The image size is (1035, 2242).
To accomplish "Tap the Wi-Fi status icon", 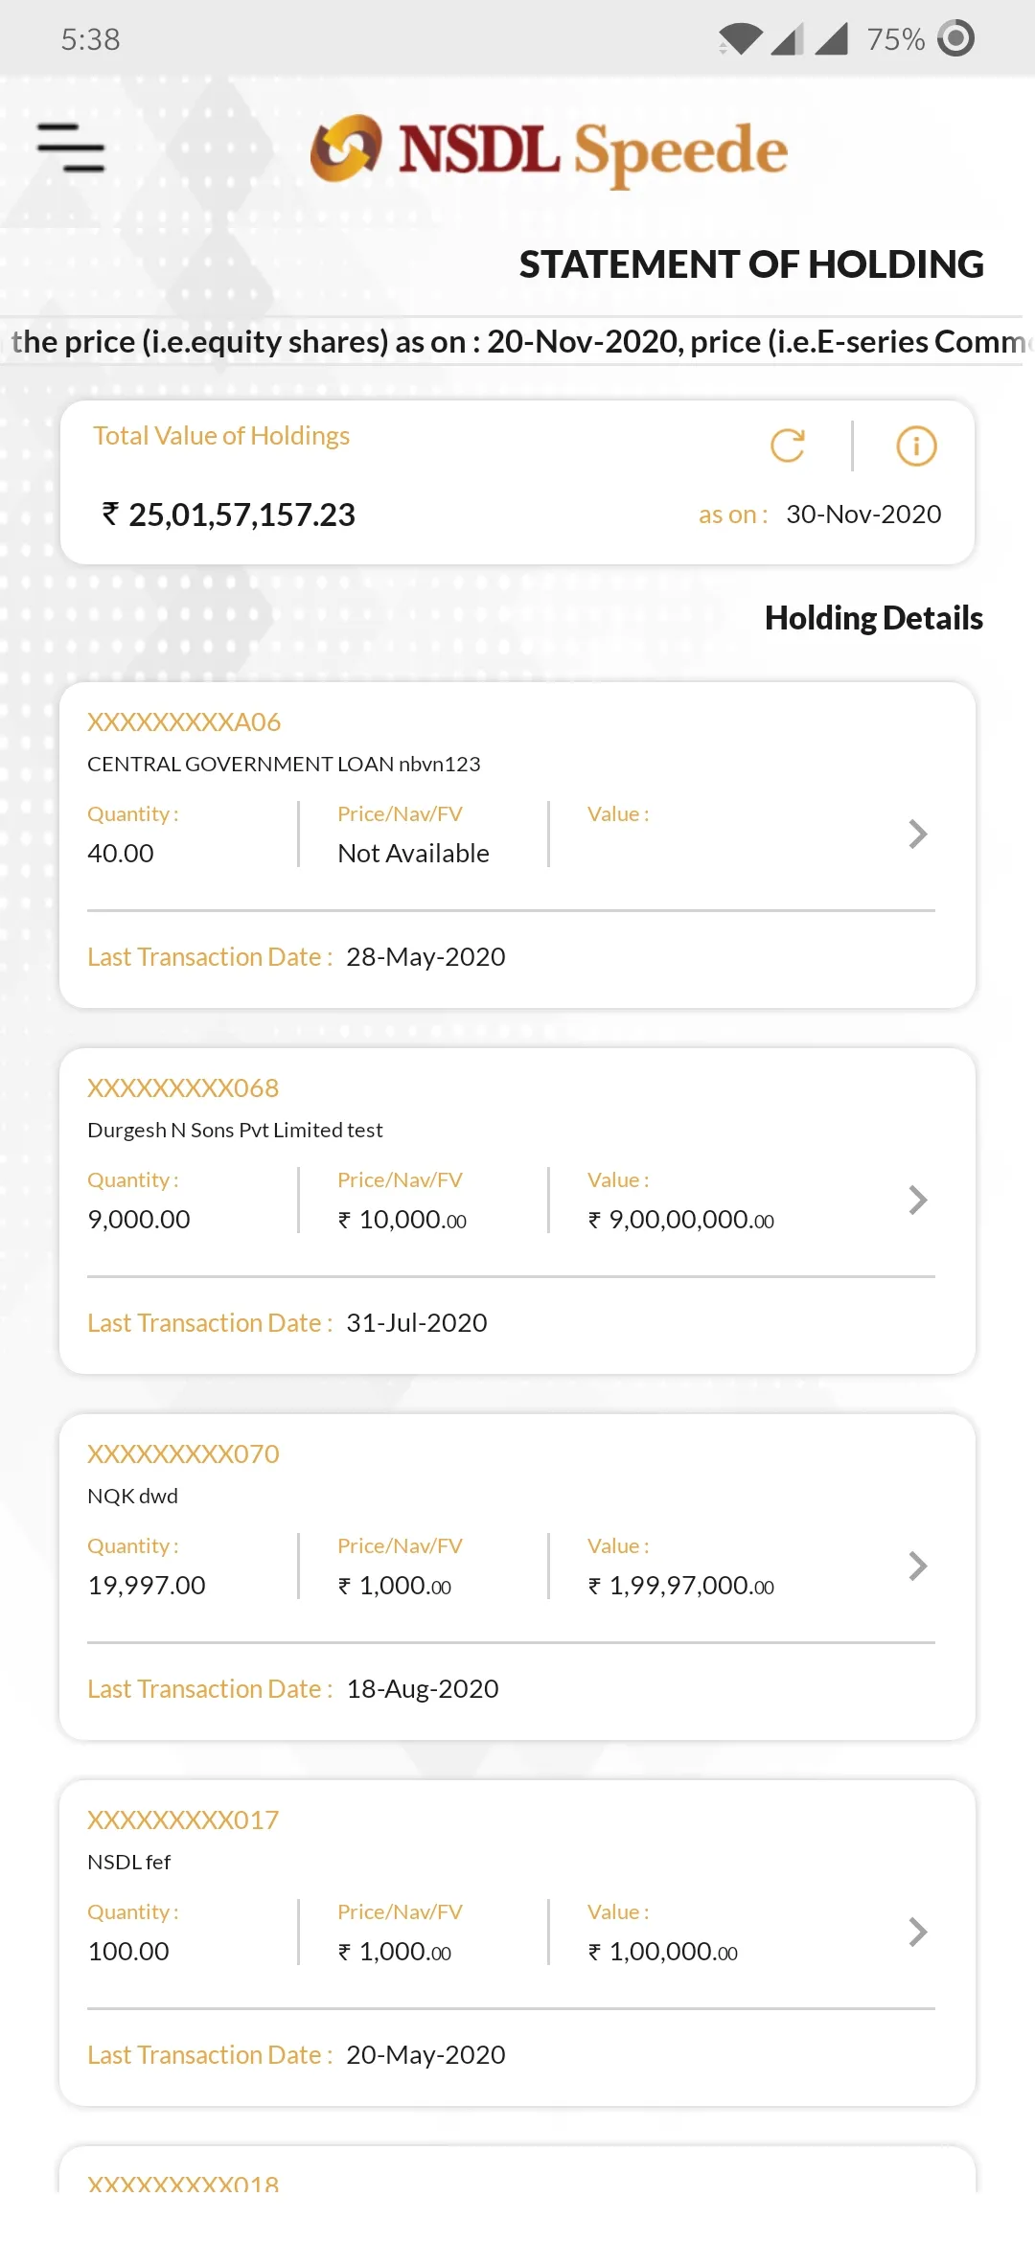I will coord(740,39).
